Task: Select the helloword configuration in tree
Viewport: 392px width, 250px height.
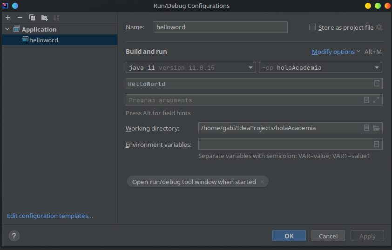Action: point(60,40)
